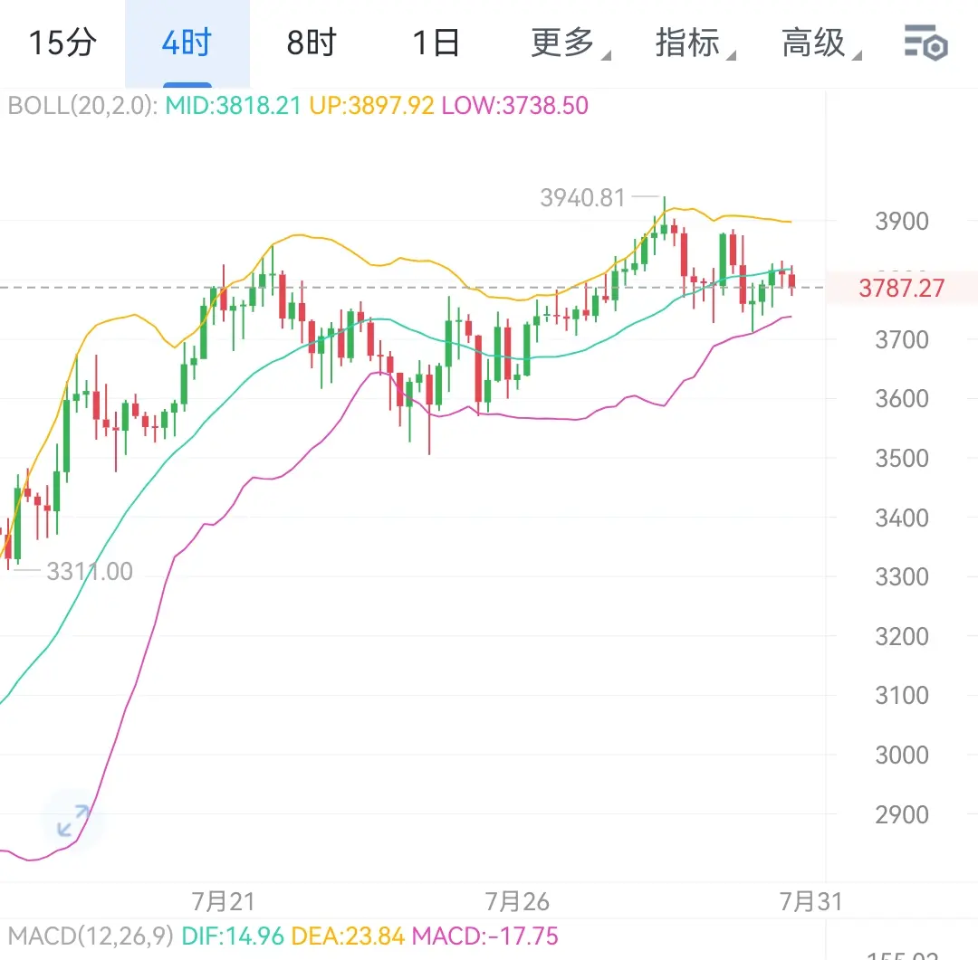Open chart settings icon at top right

[926, 43]
